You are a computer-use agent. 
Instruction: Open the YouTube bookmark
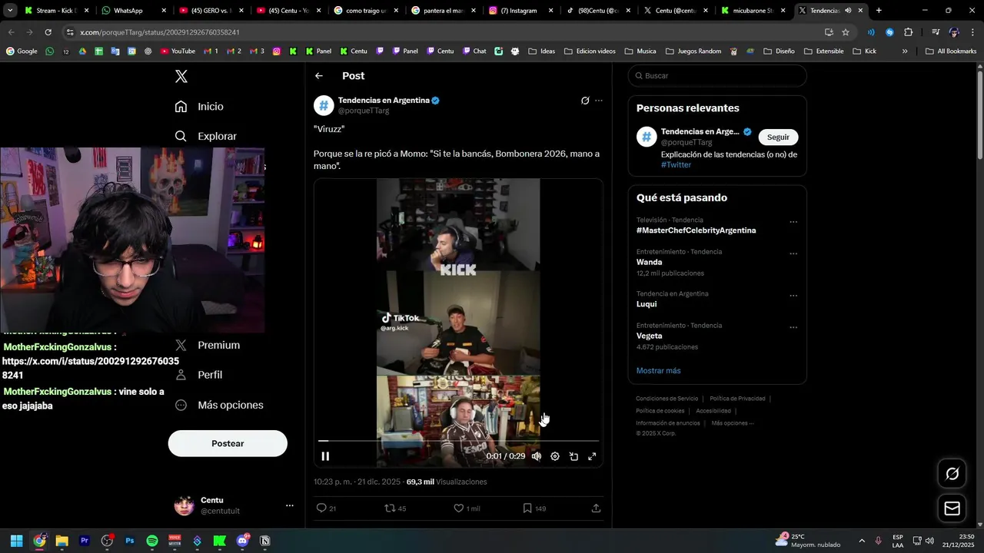pyautogui.click(x=178, y=51)
